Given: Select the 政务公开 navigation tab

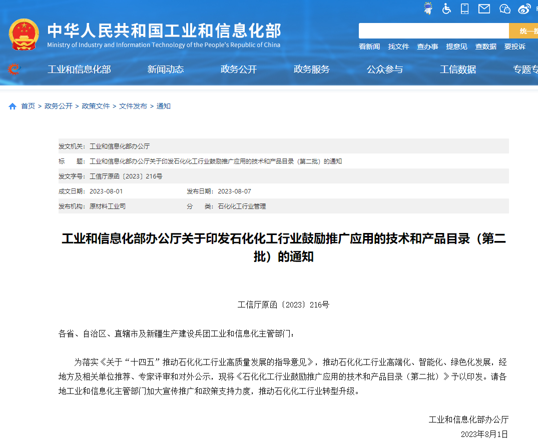Looking at the screenshot, I should pyautogui.click(x=239, y=69).
